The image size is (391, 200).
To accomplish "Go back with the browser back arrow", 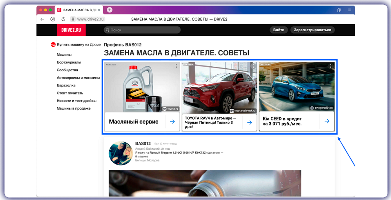I will click(42, 19).
